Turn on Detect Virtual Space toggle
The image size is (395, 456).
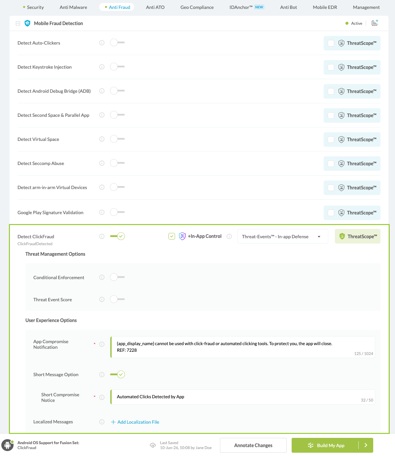coord(117,139)
